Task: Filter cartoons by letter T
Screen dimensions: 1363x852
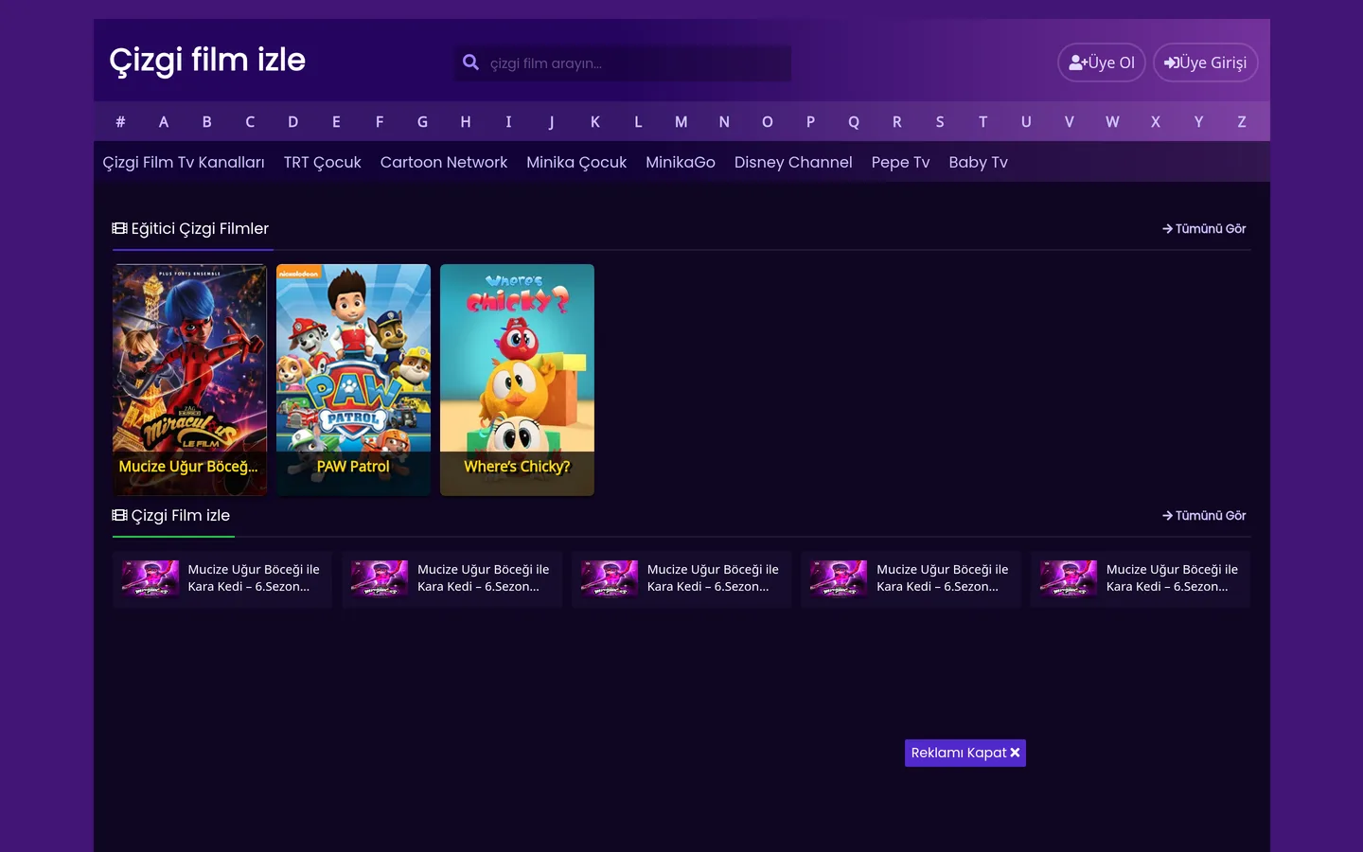Action: (983, 121)
